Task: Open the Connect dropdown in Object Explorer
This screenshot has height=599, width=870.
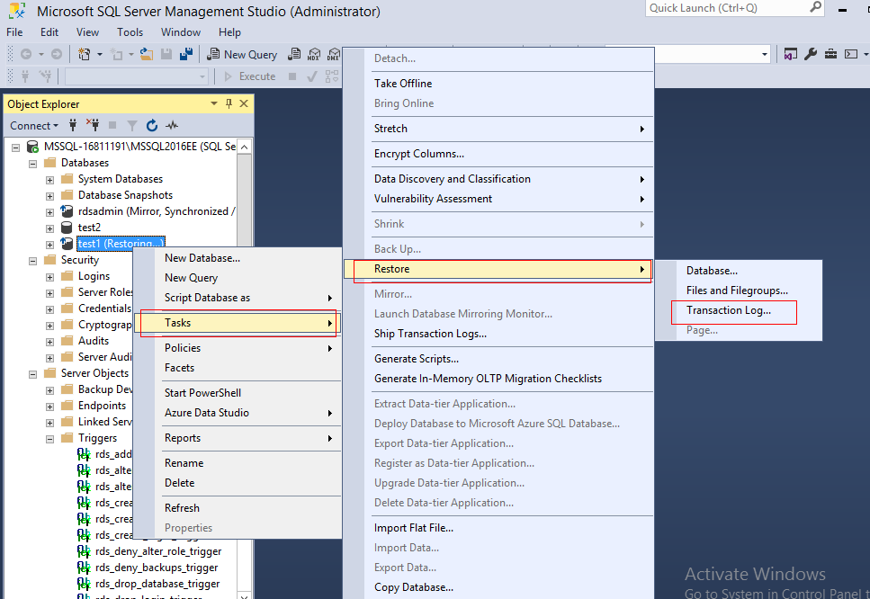Action: coord(34,125)
